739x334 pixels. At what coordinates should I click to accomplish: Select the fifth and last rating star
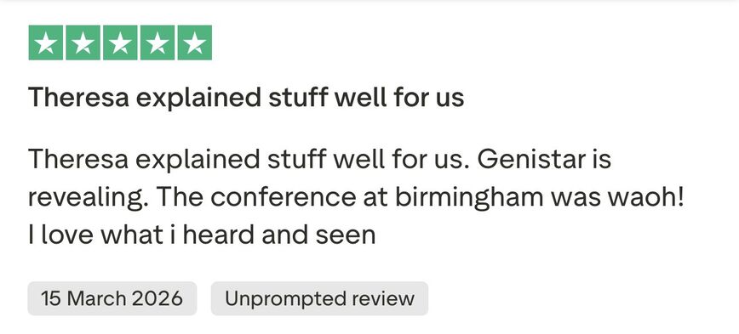(x=195, y=42)
